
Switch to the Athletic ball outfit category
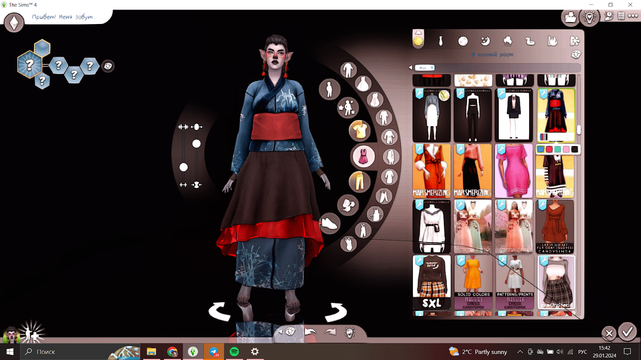(463, 41)
